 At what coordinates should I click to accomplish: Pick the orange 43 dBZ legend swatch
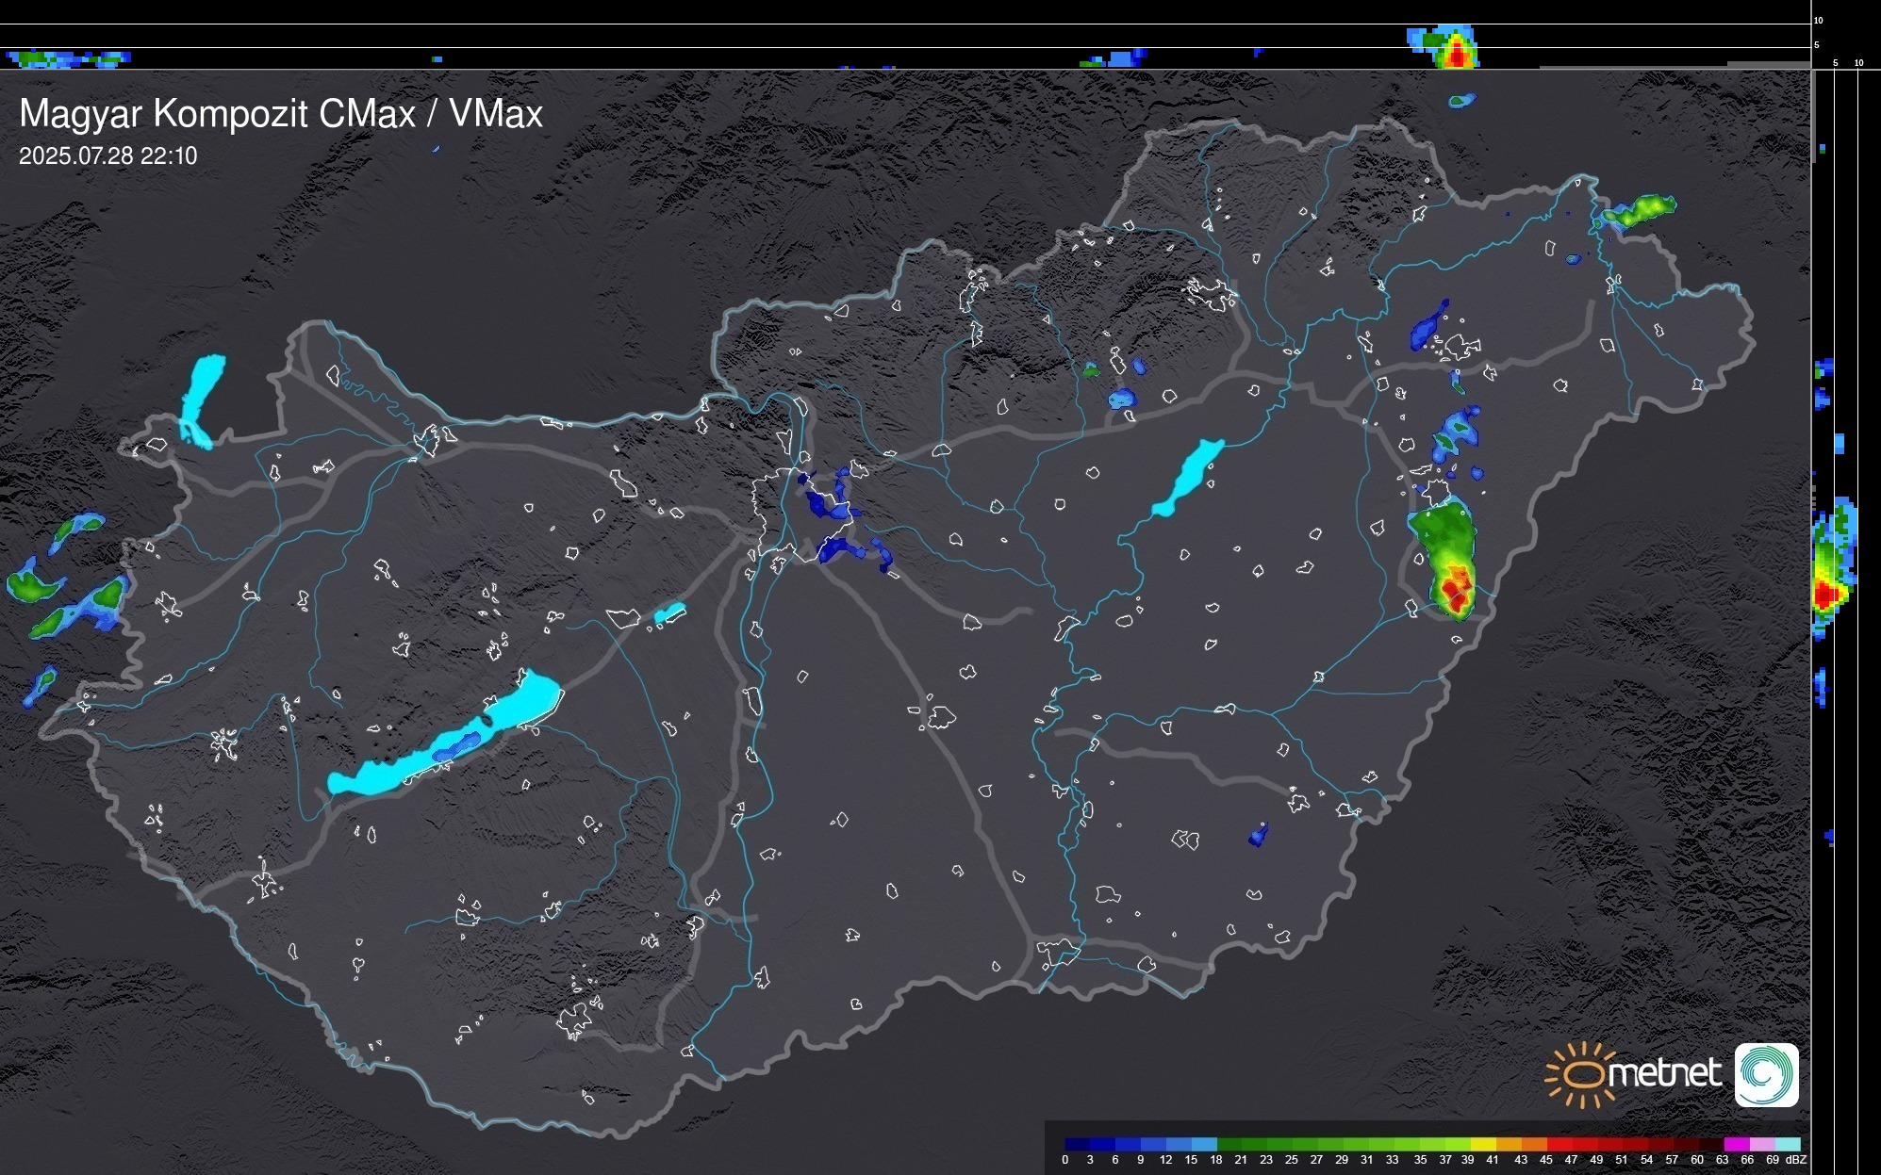[1533, 1144]
